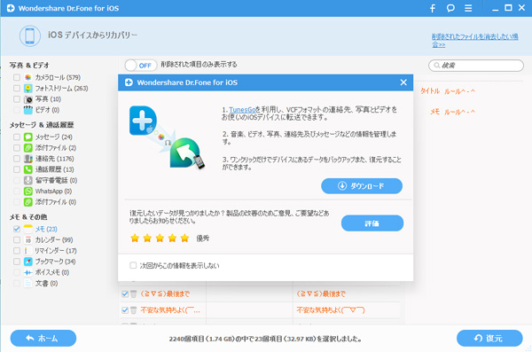The image size is (532, 352).
Task: Check the フォトストリーム (263) checkbox
Action: pyautogui.click(x=17, y=89)
